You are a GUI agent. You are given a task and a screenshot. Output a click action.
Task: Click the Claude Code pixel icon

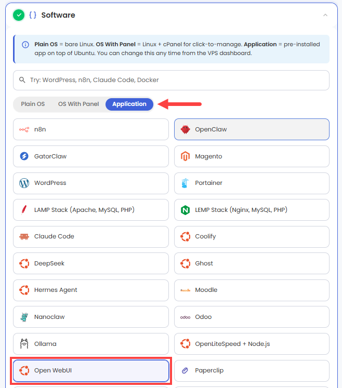coord(24,237)
